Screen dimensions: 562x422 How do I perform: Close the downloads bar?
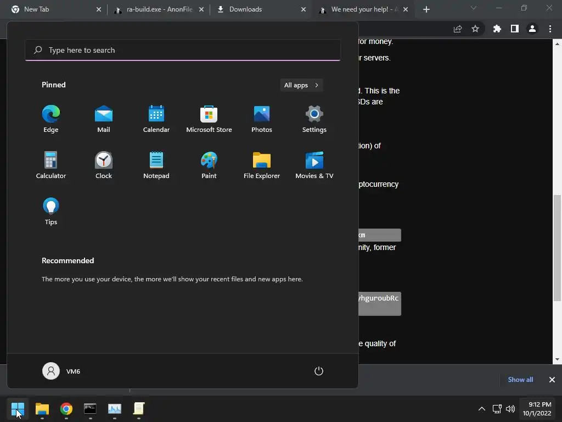[552, 380]
